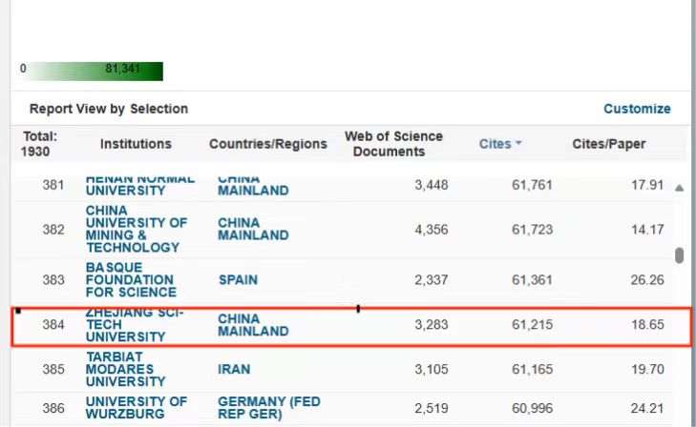Open Zhejiang Sci-Tech University link
696x427 pixels.
(125, 325)
